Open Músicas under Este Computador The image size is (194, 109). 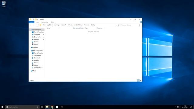tap(36, 63)
